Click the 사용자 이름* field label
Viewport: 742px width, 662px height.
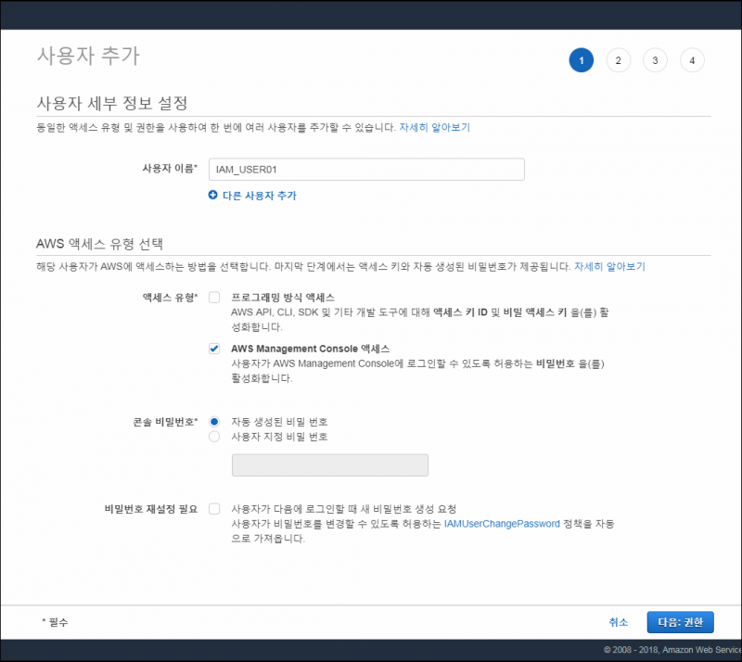(170, 168)
